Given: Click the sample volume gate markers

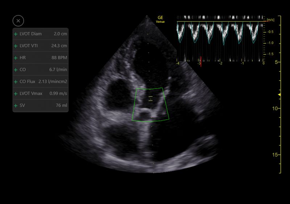Looking at the screenshot, I should [150, 99].
